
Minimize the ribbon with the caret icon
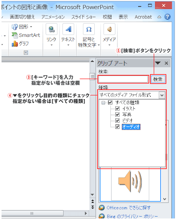click(x=159, y=17)
